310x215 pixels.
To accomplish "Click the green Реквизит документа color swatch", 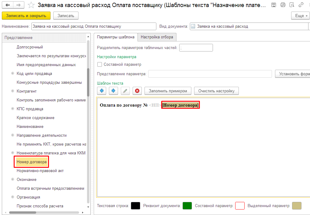I will 187,206.
